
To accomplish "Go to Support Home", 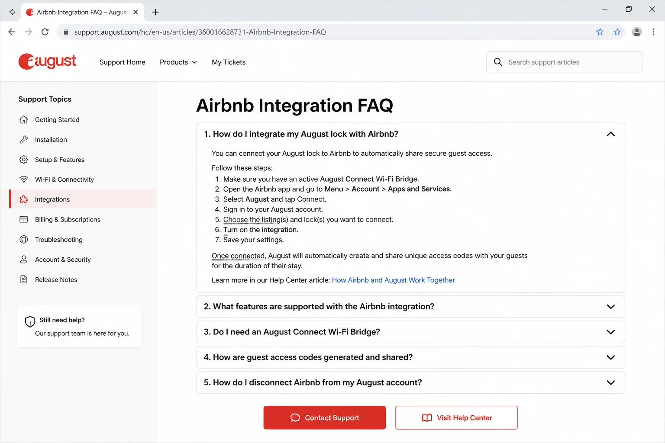I will click(x=123, y=62).
